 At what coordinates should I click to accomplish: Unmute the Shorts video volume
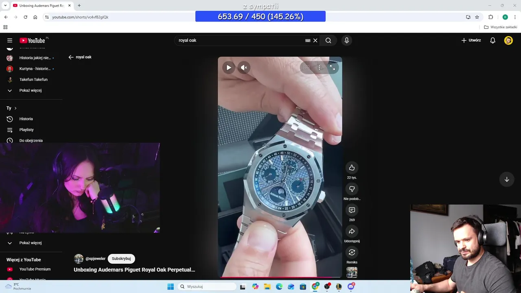243,68
